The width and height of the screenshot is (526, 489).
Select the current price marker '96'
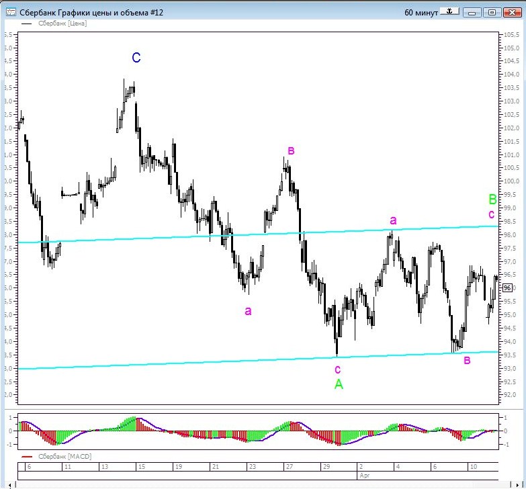pyautogui.click(x=507, y=287)
